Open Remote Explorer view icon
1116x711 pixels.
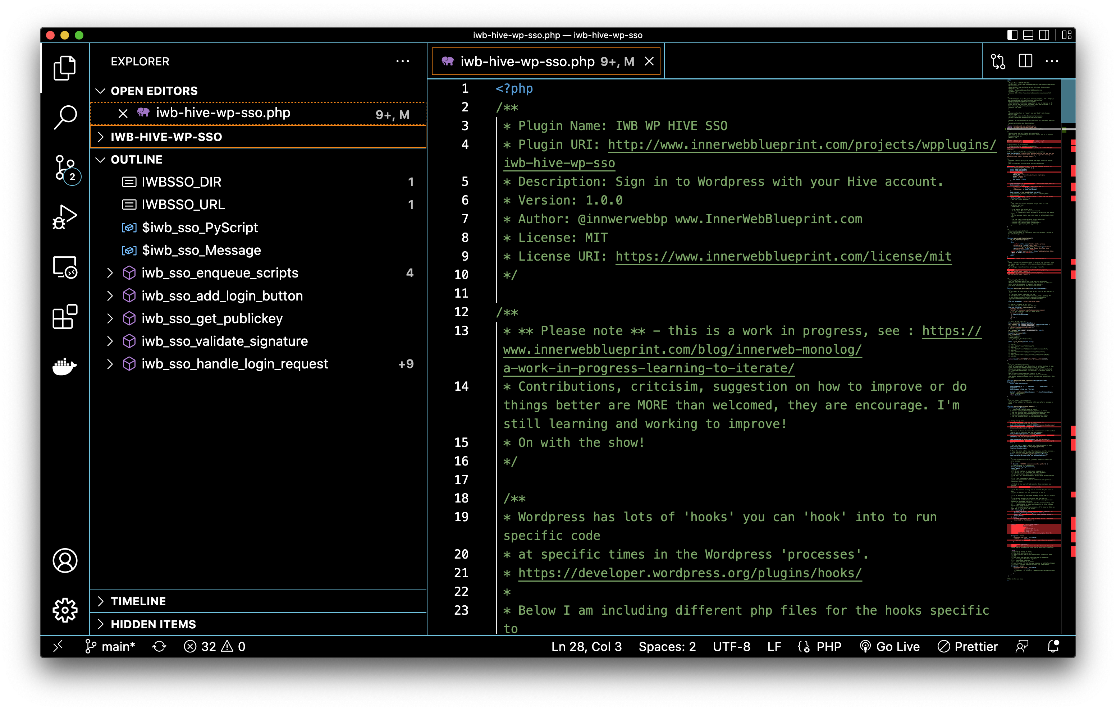click(65, 267)
